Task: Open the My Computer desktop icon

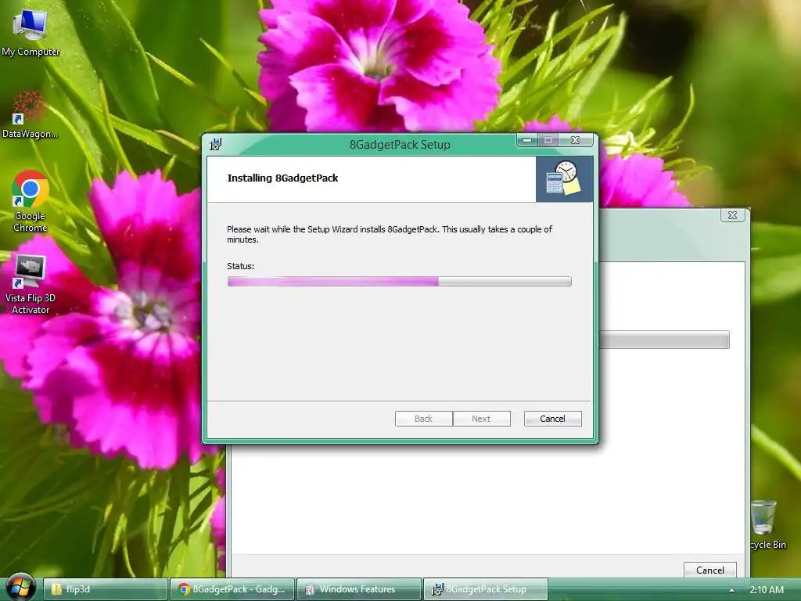Action: 31,31
